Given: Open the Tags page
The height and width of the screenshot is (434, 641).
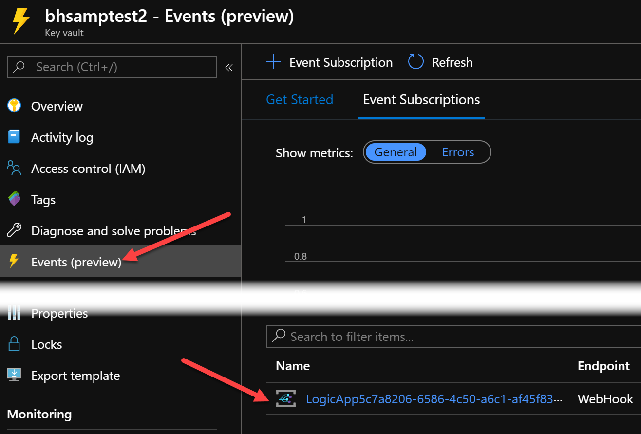Looking at the screenshot, I should [43, 200].
